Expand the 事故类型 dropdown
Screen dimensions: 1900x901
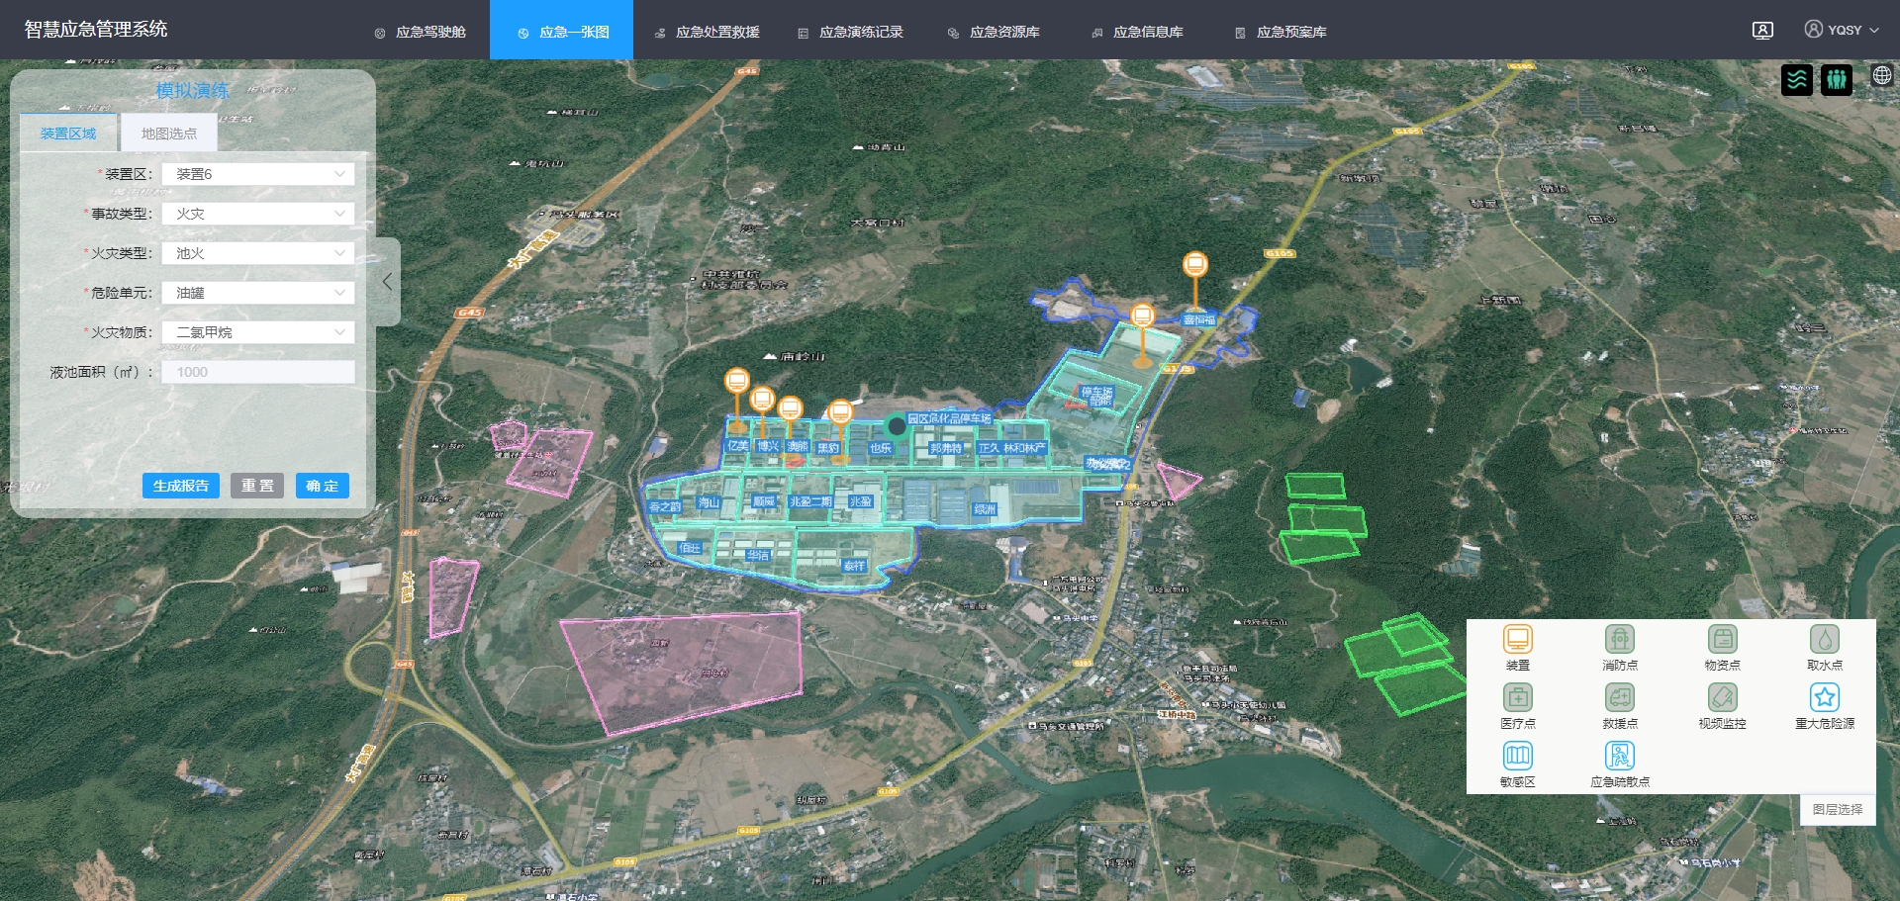[x=258, y=214]
